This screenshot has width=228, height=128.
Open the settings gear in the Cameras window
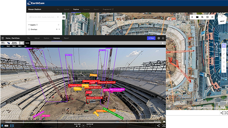(159, 38)
